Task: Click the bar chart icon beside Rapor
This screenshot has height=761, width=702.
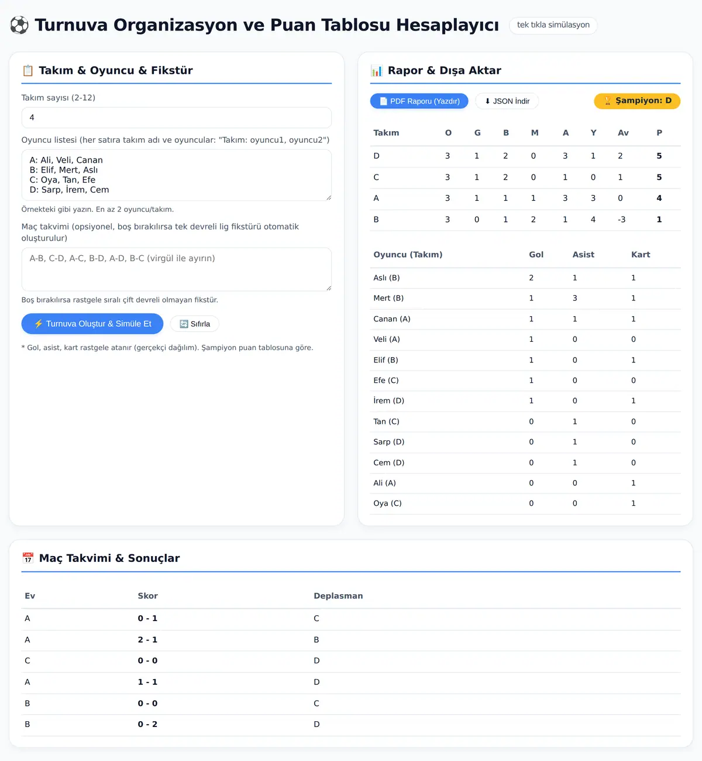Action: point(376,71)
